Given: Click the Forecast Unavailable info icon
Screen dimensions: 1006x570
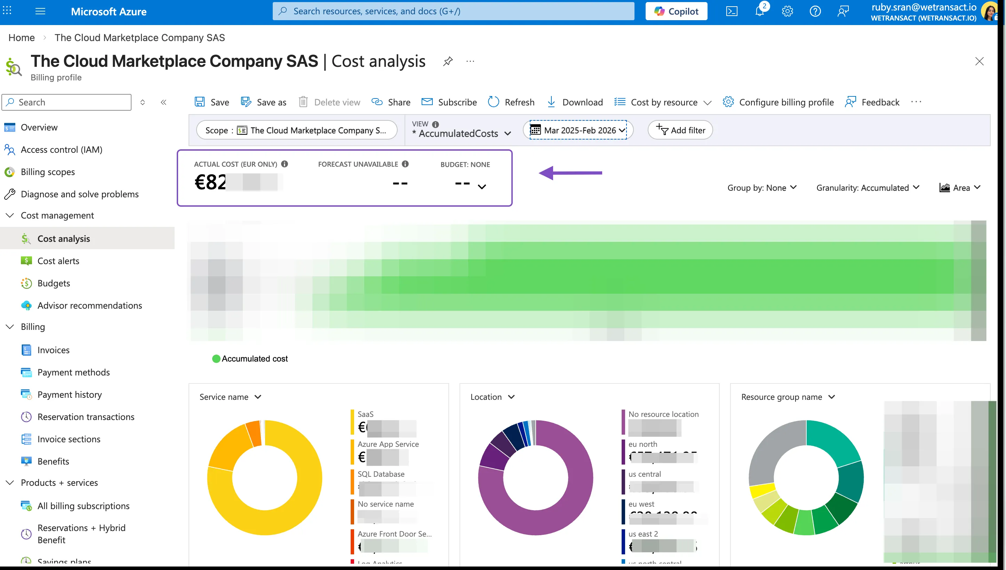Looking at the screenshot, I should pos(405,164).
